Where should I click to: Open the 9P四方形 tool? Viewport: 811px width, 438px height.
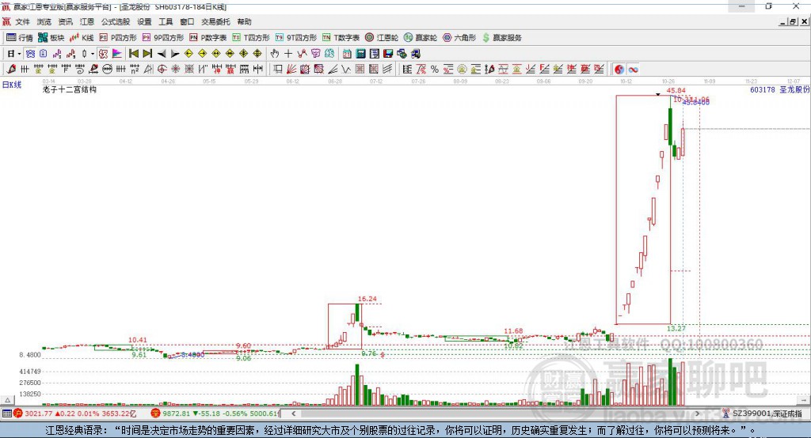click(163, 38)
